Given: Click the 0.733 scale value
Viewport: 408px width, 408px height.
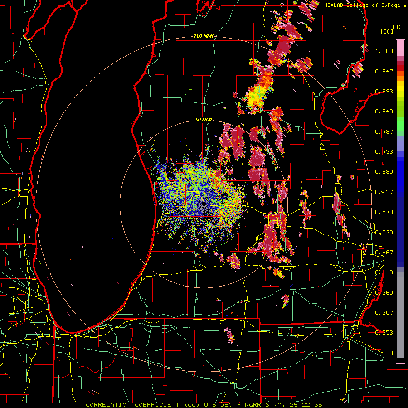Looking at the screenshot, I should 384,152.
